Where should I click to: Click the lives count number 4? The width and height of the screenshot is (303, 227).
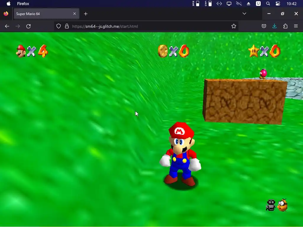(43, 51)
